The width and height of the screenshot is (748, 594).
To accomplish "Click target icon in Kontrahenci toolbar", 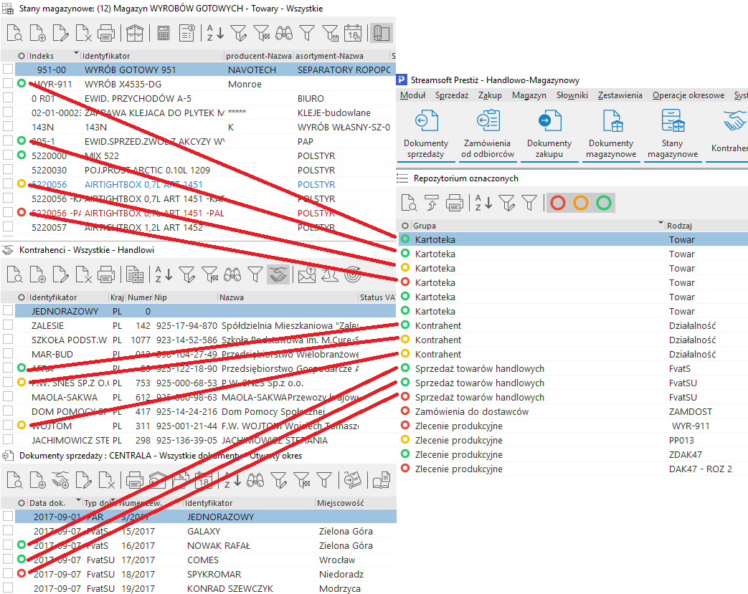I will [x=353, y=274].
